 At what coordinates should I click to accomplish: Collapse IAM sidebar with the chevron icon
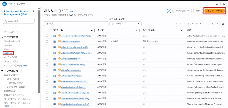click(33, 11)
